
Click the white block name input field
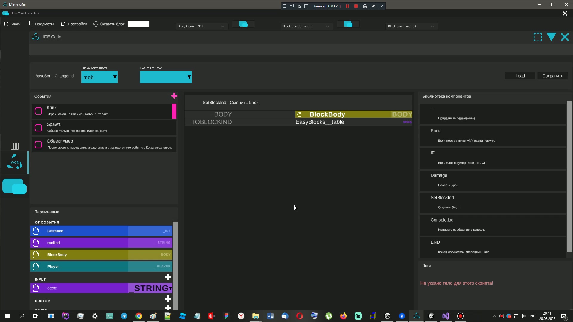[x=138, y=24]
